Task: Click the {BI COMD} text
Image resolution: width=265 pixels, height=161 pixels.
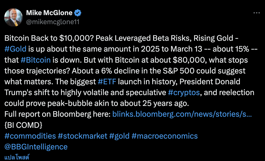Action: [23, 125]
